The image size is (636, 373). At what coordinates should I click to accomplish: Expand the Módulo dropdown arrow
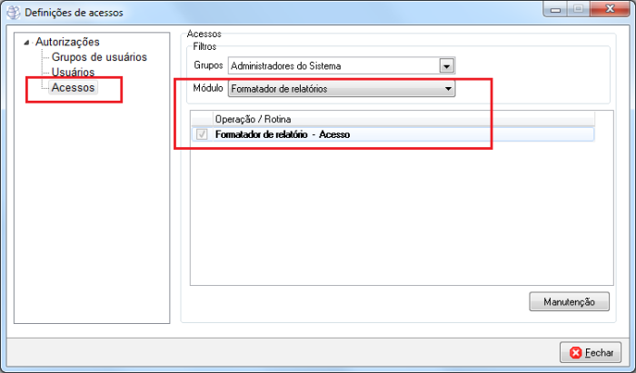pyautogui.click(x=447, y=89)
